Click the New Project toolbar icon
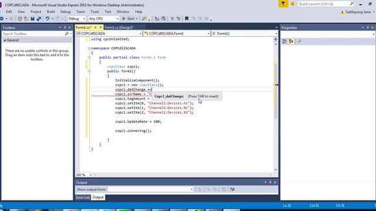Screen dimensions: 376x211 point(19,18)
